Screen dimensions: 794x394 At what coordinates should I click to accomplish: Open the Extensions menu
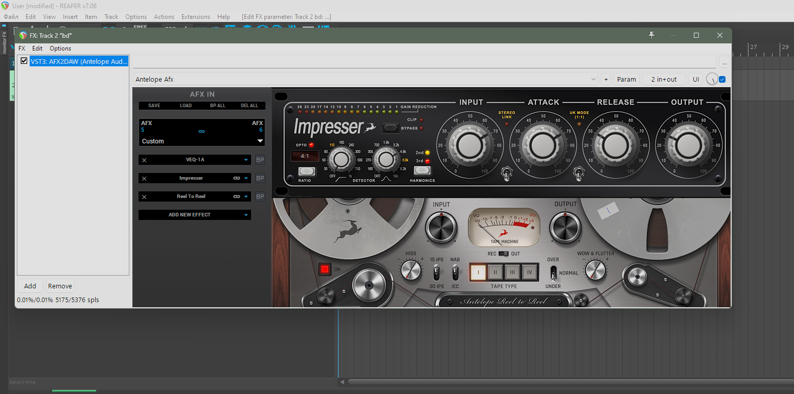pyautogui.click(x=196, y=17)
